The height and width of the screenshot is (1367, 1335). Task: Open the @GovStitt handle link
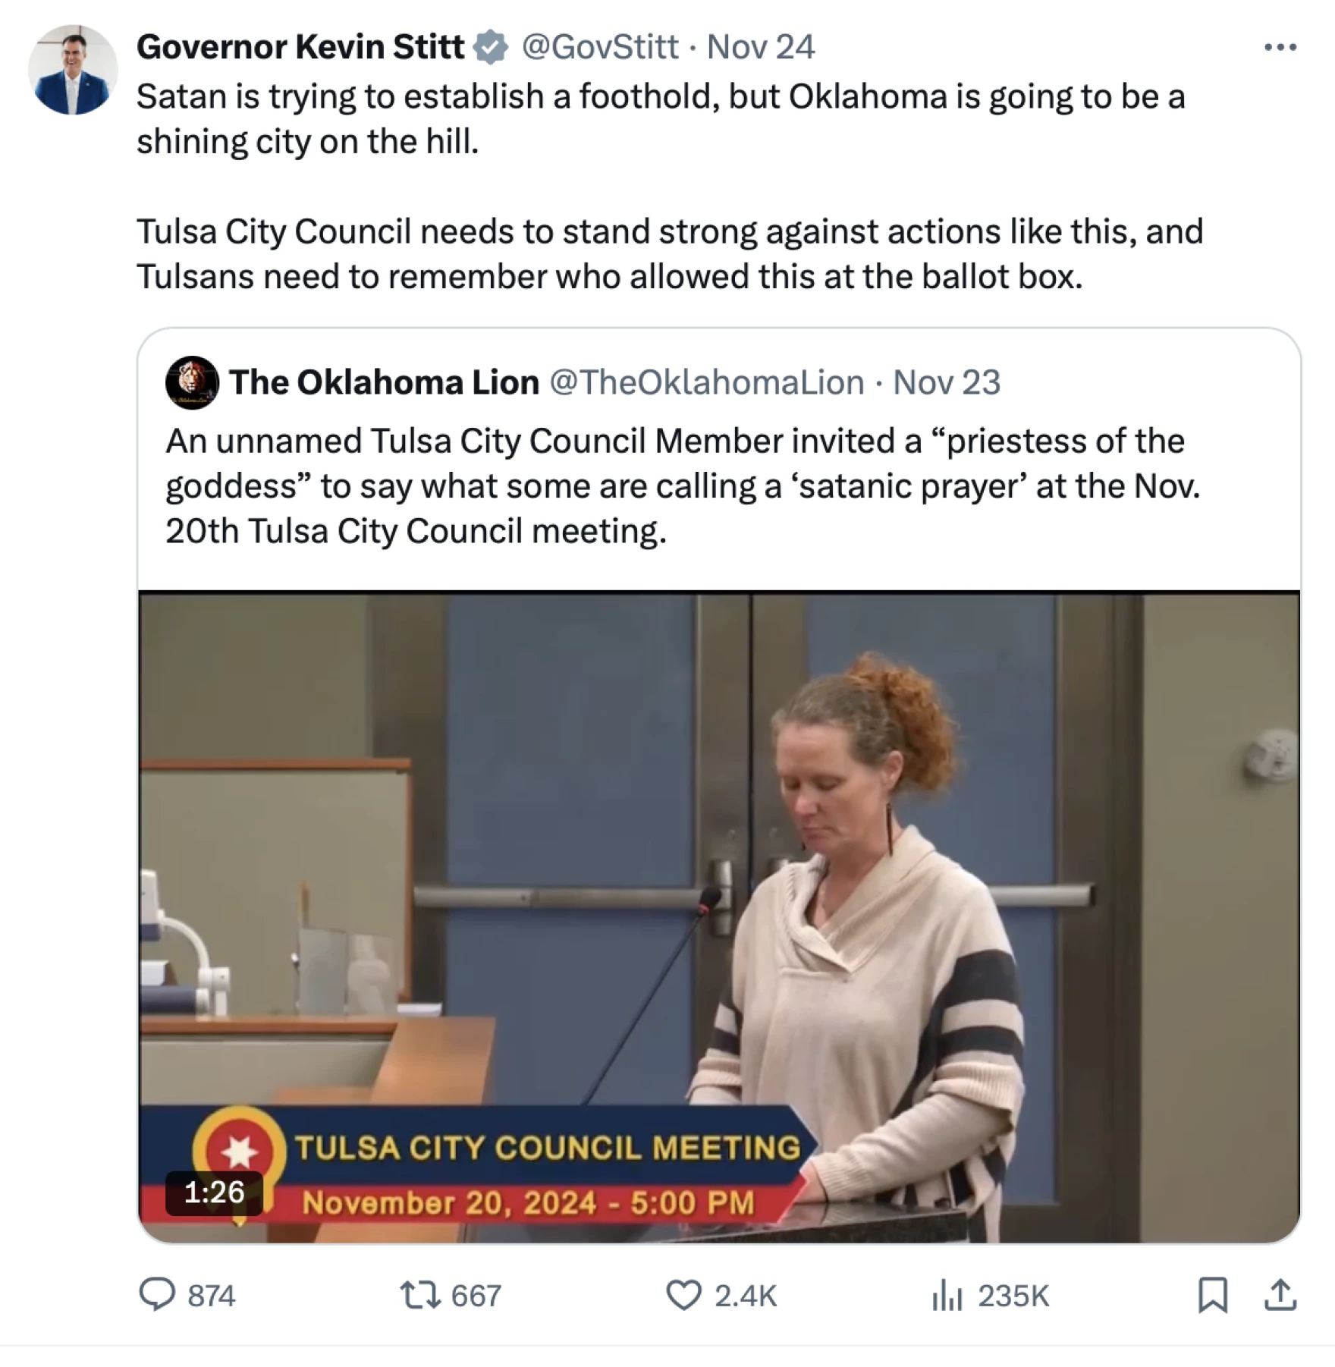[x=599, y=47]
